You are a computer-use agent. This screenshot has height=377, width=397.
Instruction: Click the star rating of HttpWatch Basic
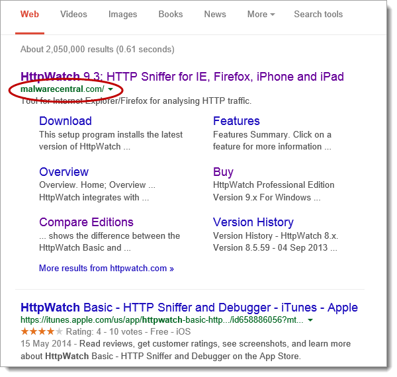pyautogui.click(x=42, y=331)
